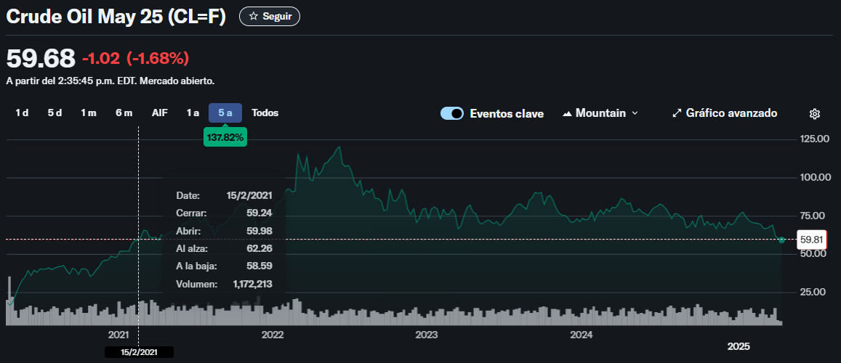Click the Abrir value 59.98 in tooltip
841x363 pixels.
[259, 231]
